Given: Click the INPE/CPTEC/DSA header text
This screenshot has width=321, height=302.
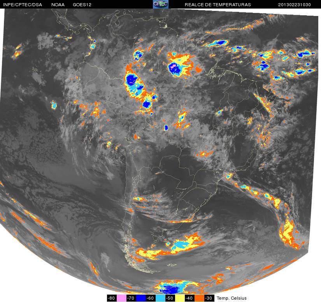Looking at the screenshot, I should tap(23, 5).
